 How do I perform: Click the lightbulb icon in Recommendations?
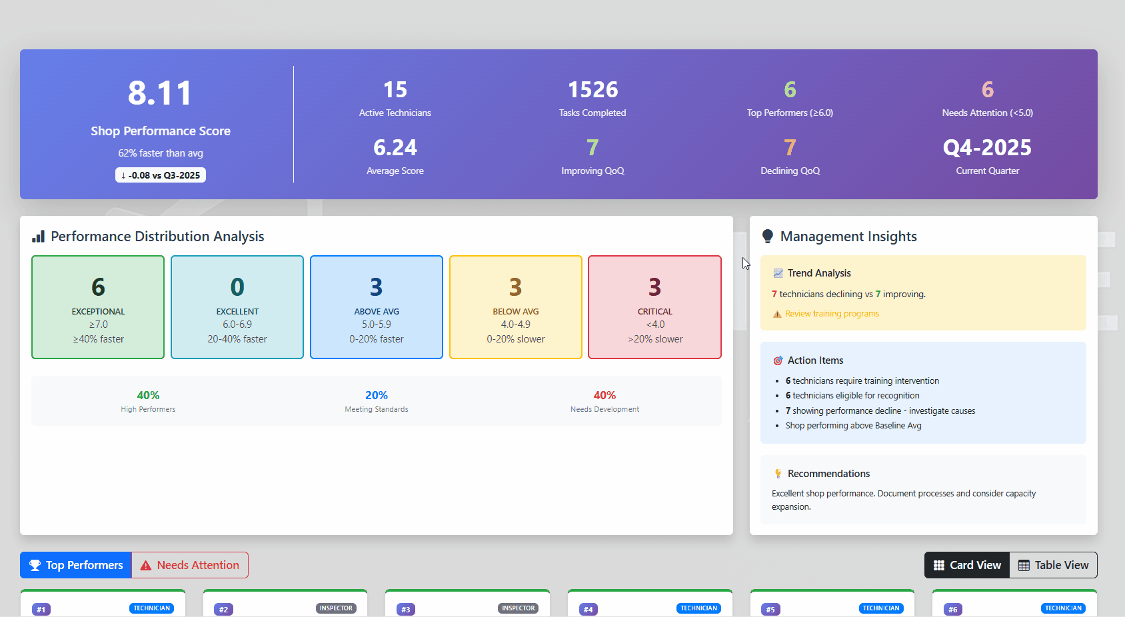(778, 473)
